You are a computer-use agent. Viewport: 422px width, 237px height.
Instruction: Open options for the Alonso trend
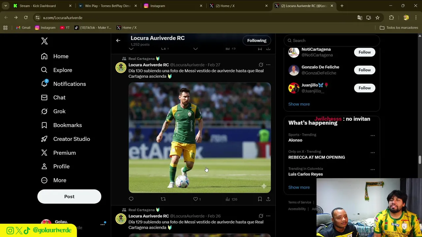click(373, 136)
